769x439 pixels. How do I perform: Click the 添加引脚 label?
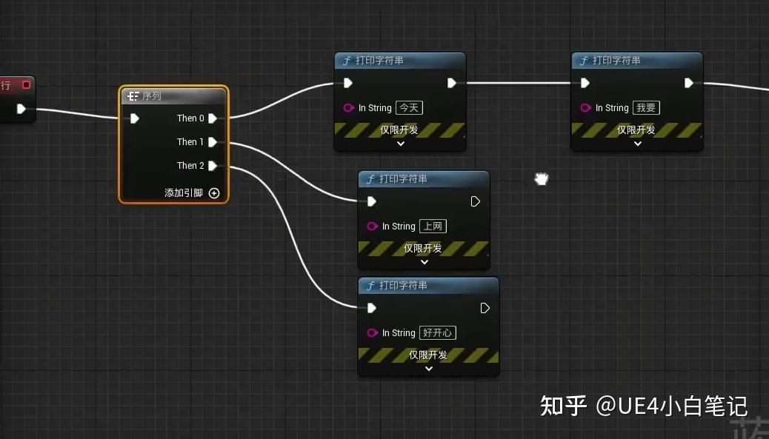tap(184, 193)
